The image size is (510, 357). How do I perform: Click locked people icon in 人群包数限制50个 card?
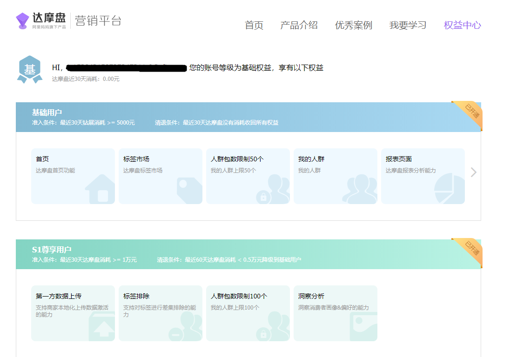click(x=273, y=189)
